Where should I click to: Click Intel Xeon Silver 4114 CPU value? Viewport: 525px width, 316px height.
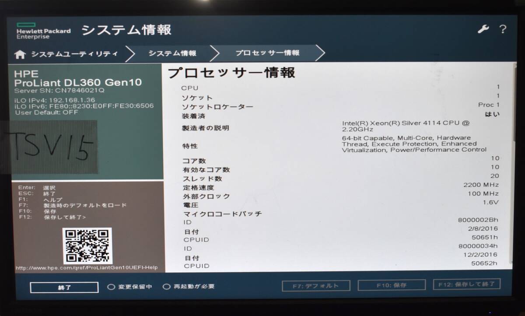click(x=406, y=126)
